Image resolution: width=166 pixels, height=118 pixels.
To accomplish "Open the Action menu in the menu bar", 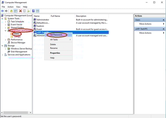I will point(10,7).
